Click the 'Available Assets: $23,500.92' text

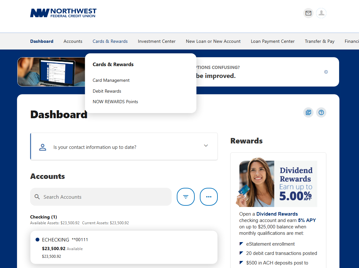tap(55, 223)
